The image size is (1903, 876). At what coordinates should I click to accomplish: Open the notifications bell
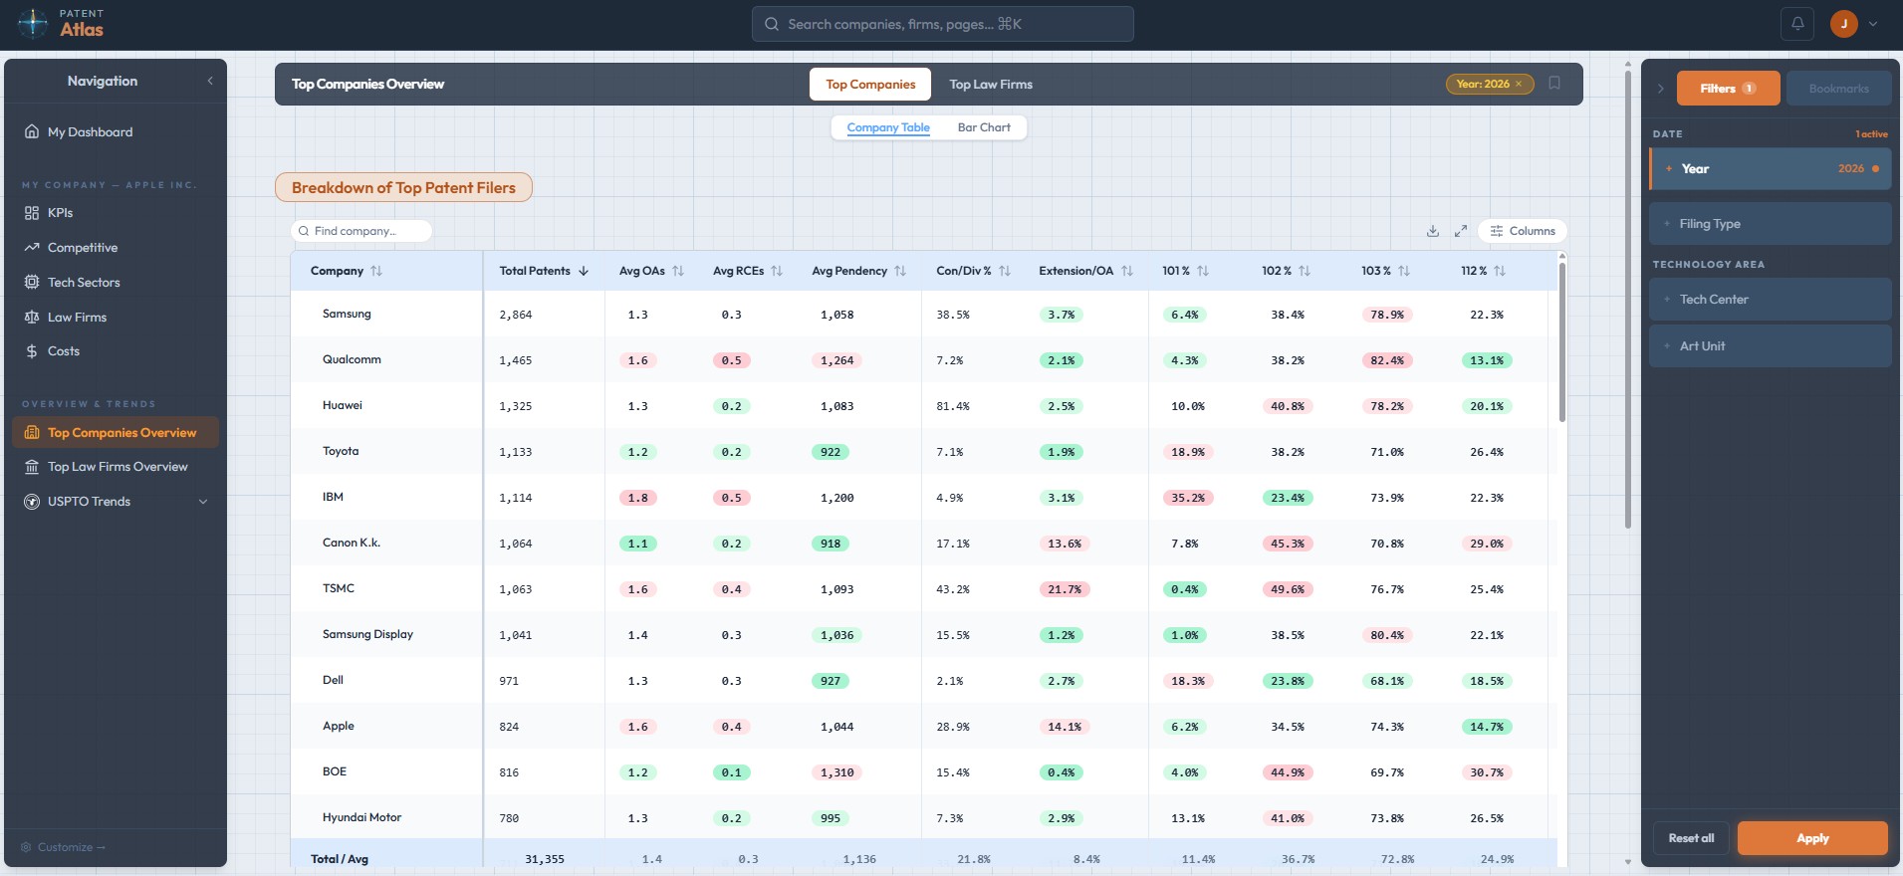(x=1797, y=24)
